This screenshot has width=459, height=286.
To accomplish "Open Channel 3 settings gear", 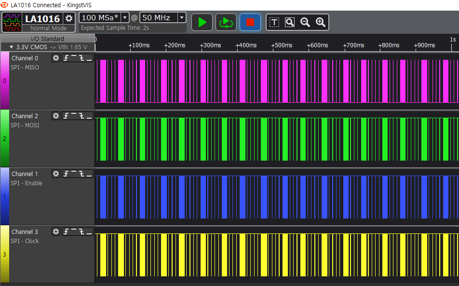I will (x=56, y=232).
